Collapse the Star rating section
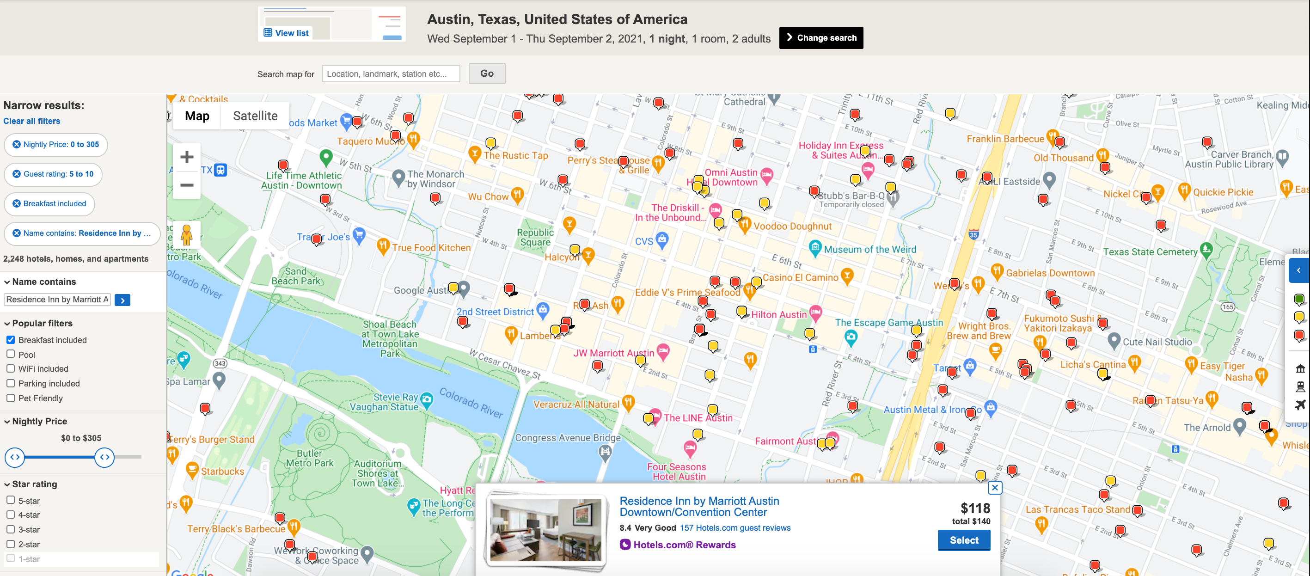The height and width of the screenshot is (576, 1310). 30,484
